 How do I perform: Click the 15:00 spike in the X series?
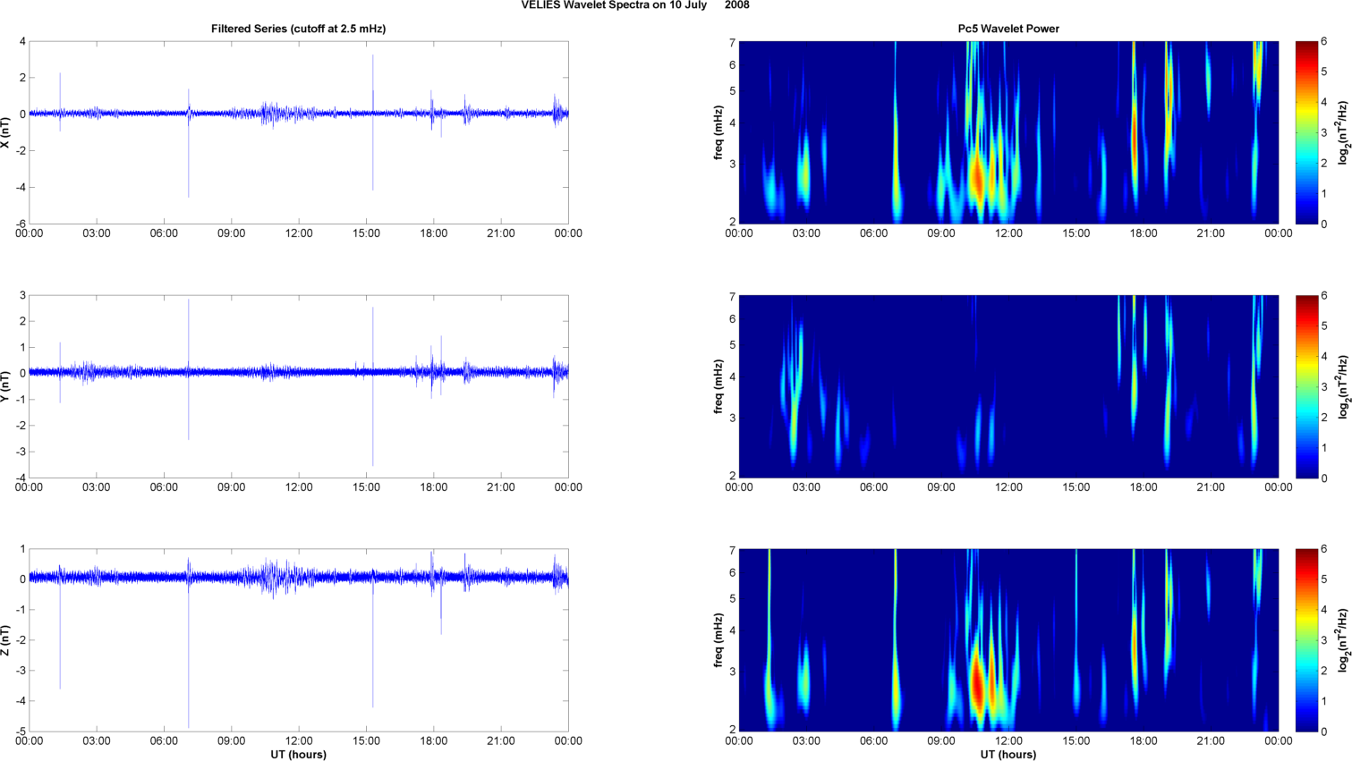click(373, 123)
